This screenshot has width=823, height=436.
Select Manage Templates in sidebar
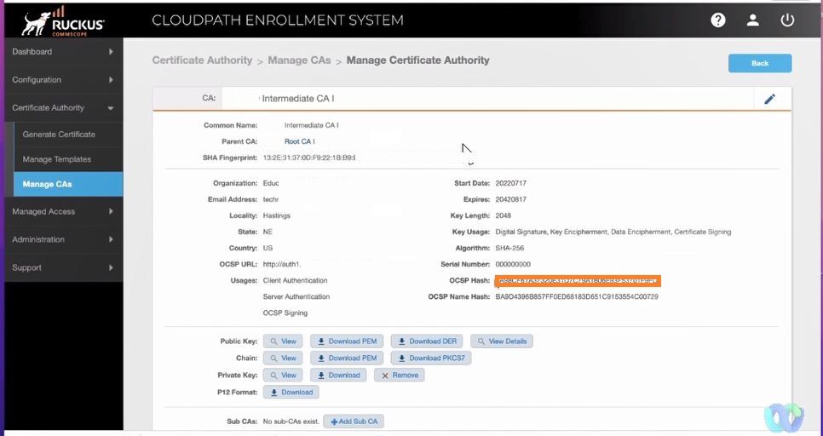tap(56, 159)
